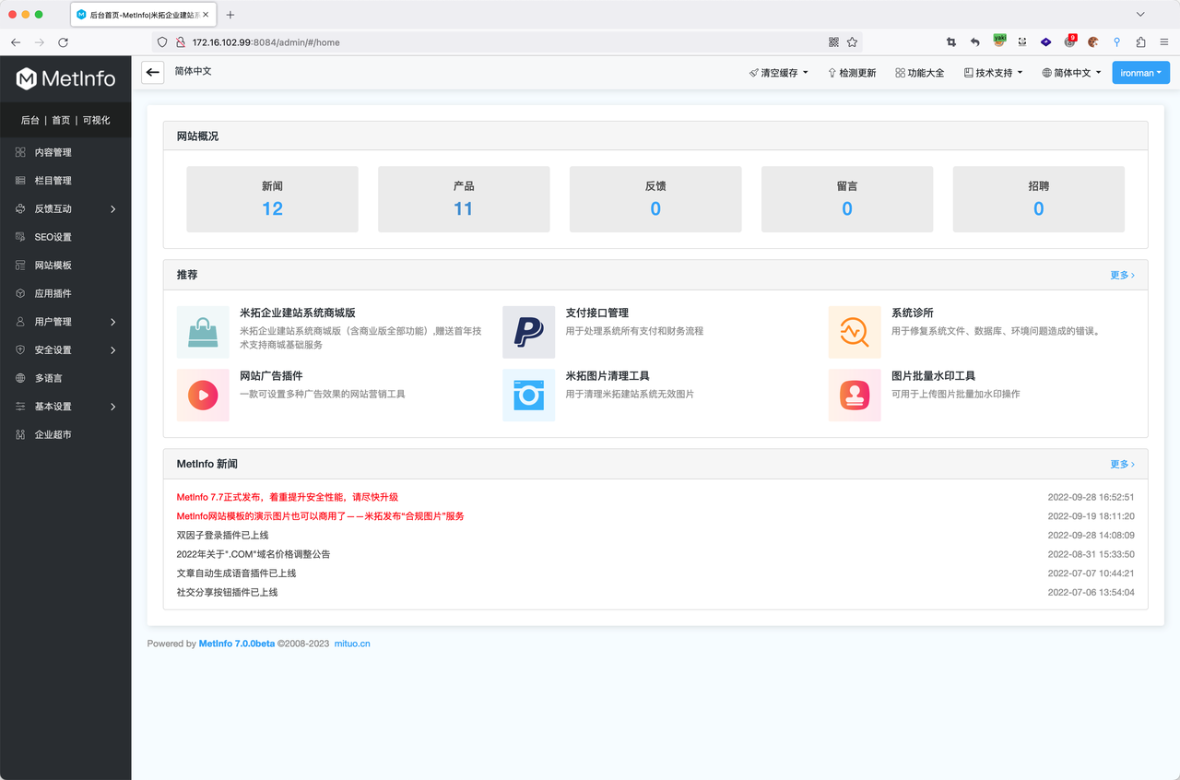
Task: Open the ironman user dropdown
Action: pyautogui.click(x=1141, y=73)
